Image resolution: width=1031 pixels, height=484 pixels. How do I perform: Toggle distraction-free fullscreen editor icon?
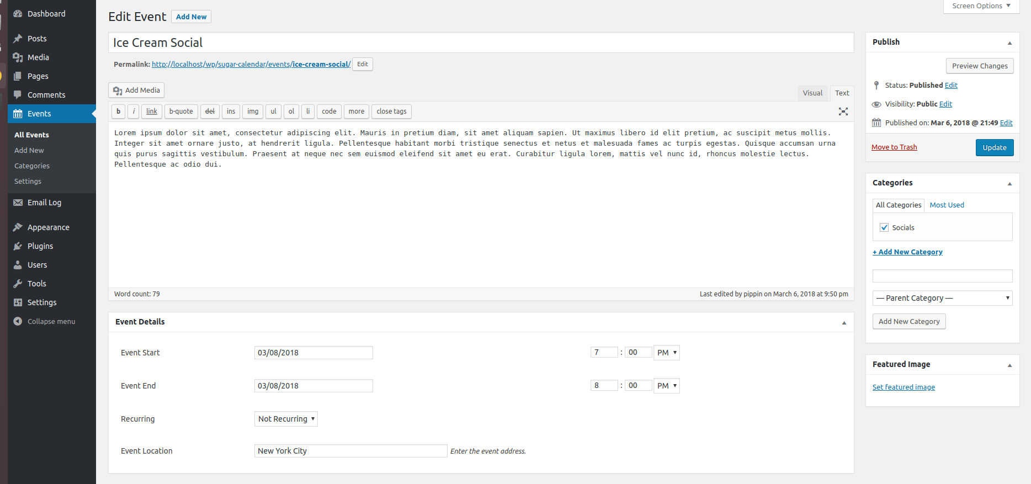[x=843, y=111]
